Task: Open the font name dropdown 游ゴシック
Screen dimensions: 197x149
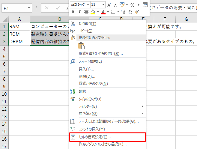Action: coord(88,5)
